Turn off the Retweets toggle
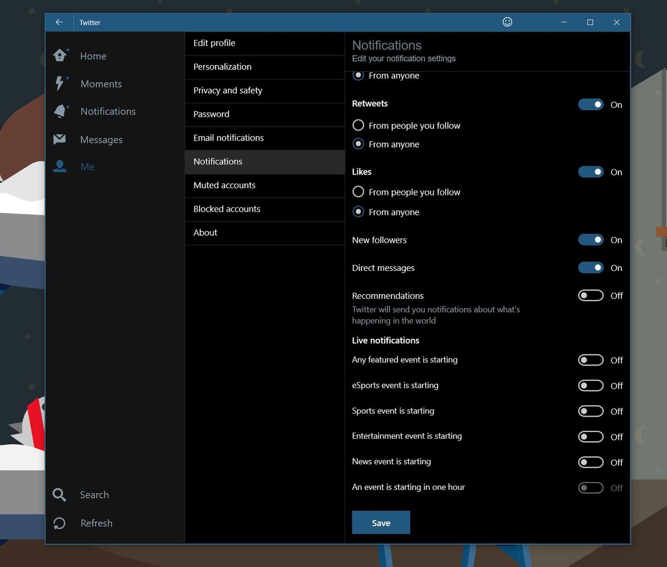The width and height of the screenshot is (667, 567). tap(590, 104)
